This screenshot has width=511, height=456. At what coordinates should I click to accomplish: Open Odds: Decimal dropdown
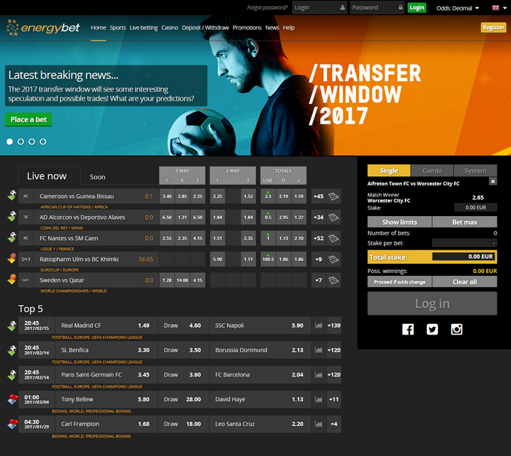pos(458,8)
